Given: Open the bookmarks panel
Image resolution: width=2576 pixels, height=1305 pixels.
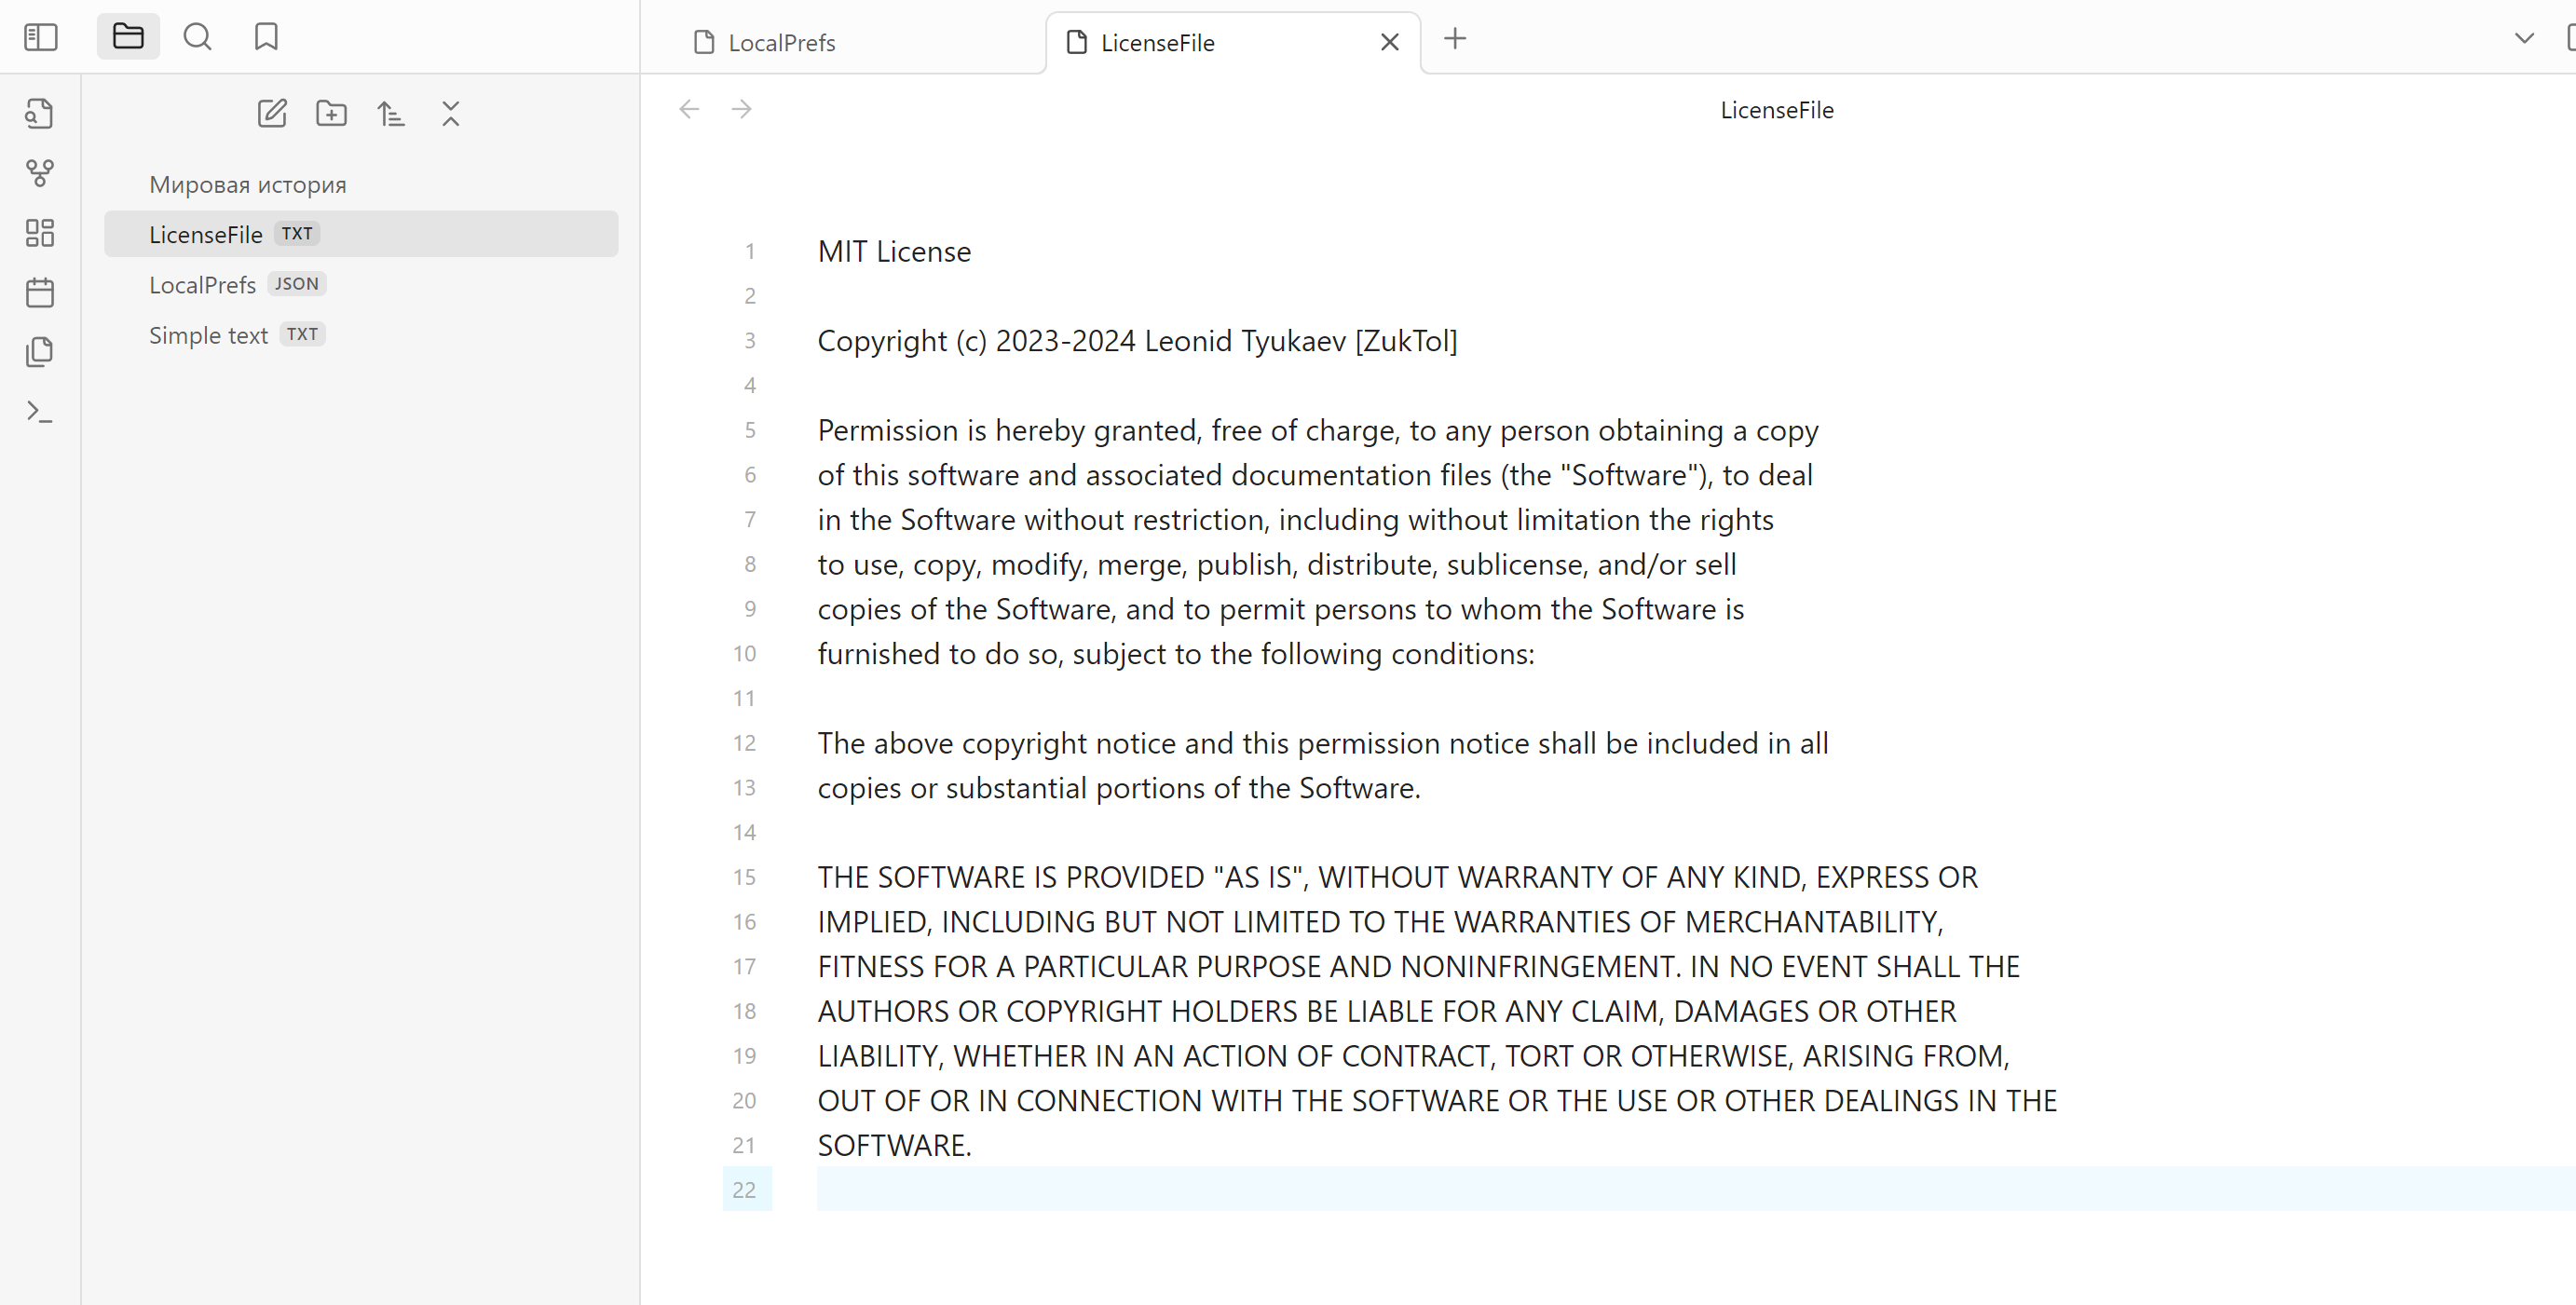Looking at the screenshot, I should 266,37.
